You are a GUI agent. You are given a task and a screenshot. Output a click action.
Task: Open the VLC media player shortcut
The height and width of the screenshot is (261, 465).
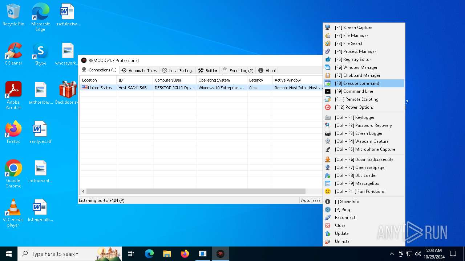click(13, 213)
